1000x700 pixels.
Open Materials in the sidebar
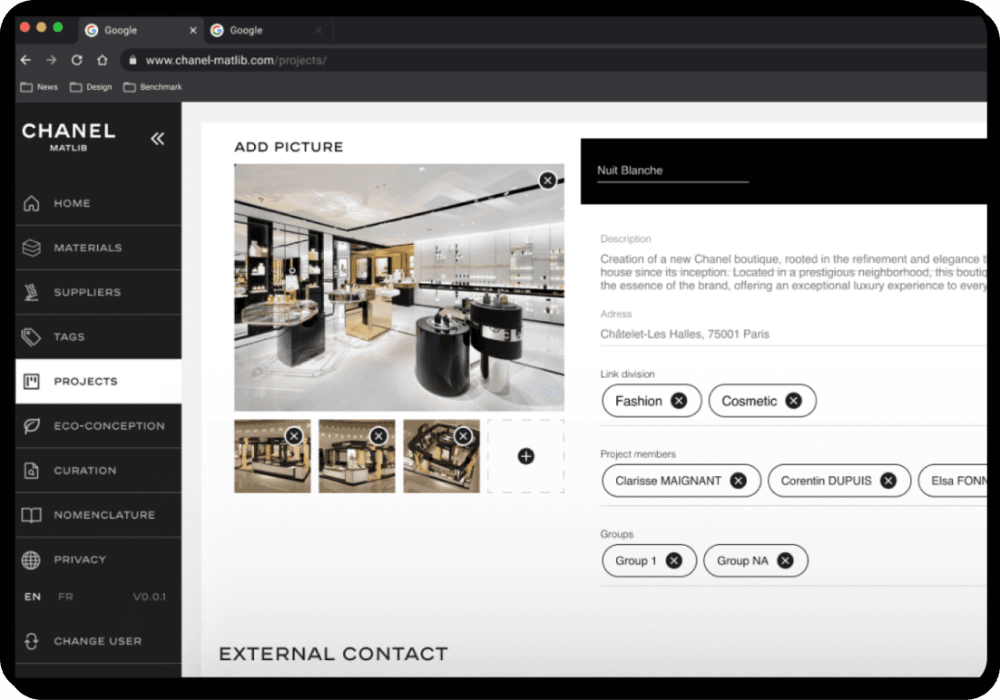tap(98, 248)
